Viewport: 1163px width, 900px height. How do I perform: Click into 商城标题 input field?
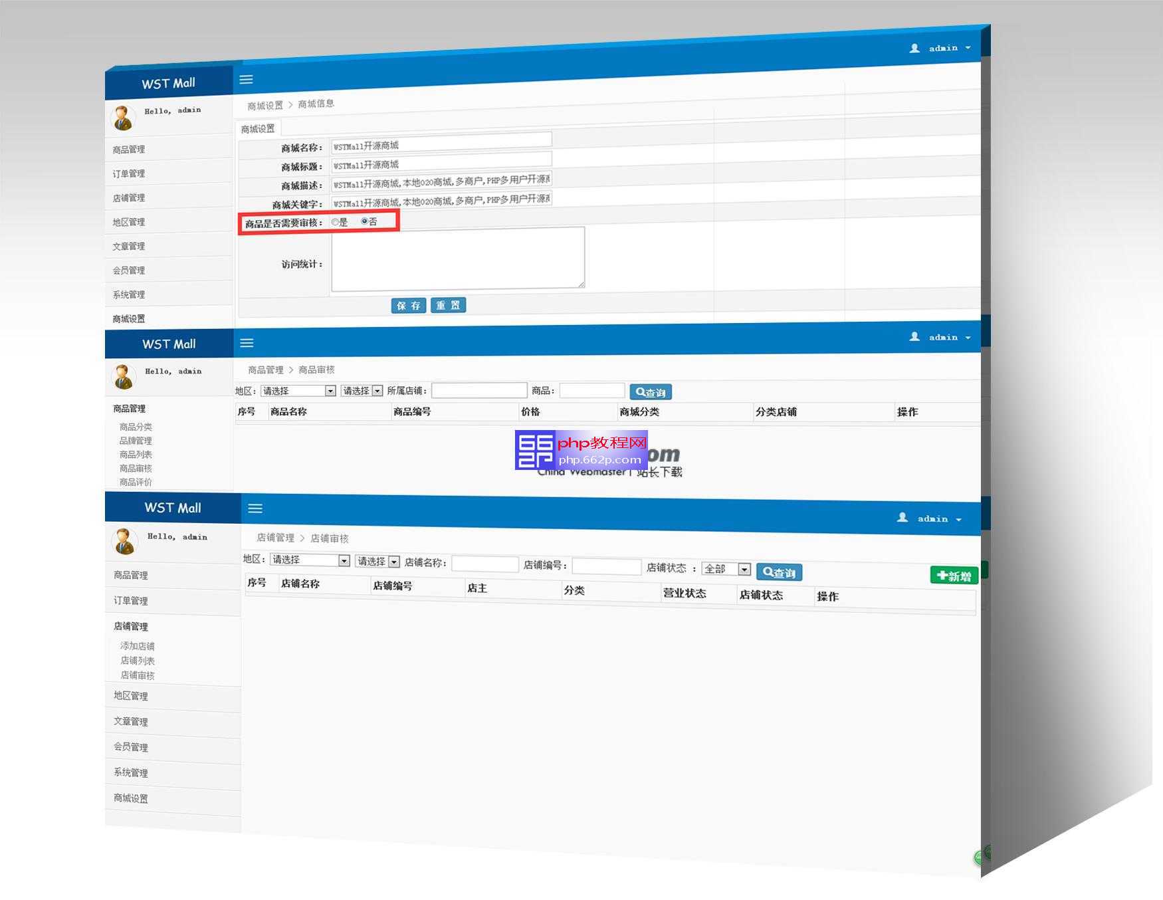441,162
